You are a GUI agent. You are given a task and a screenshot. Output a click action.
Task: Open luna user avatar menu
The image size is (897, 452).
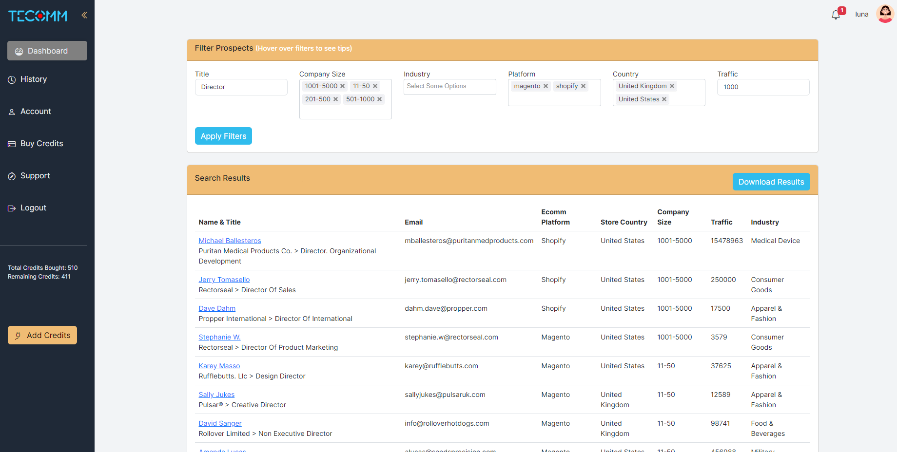click(885, 14)
